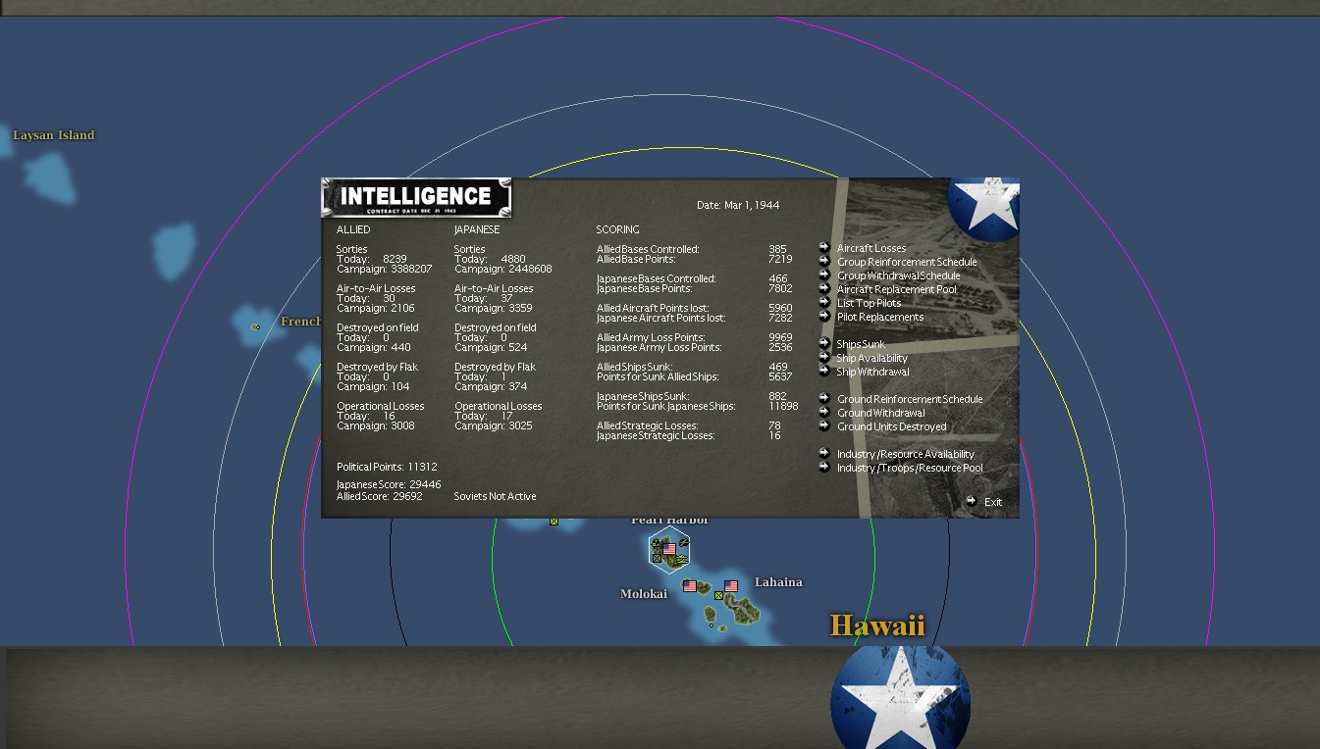Select the unit marker below the Intelligence panel
This screenshot has height=749, width=1320.
click(x=554, y=522)
